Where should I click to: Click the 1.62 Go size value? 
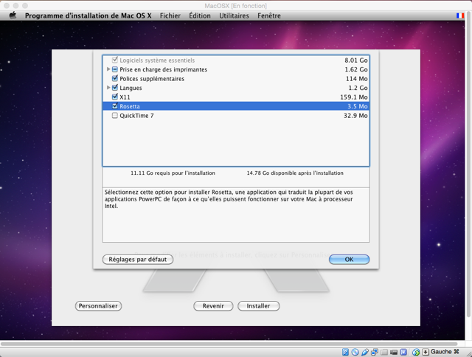356,69
